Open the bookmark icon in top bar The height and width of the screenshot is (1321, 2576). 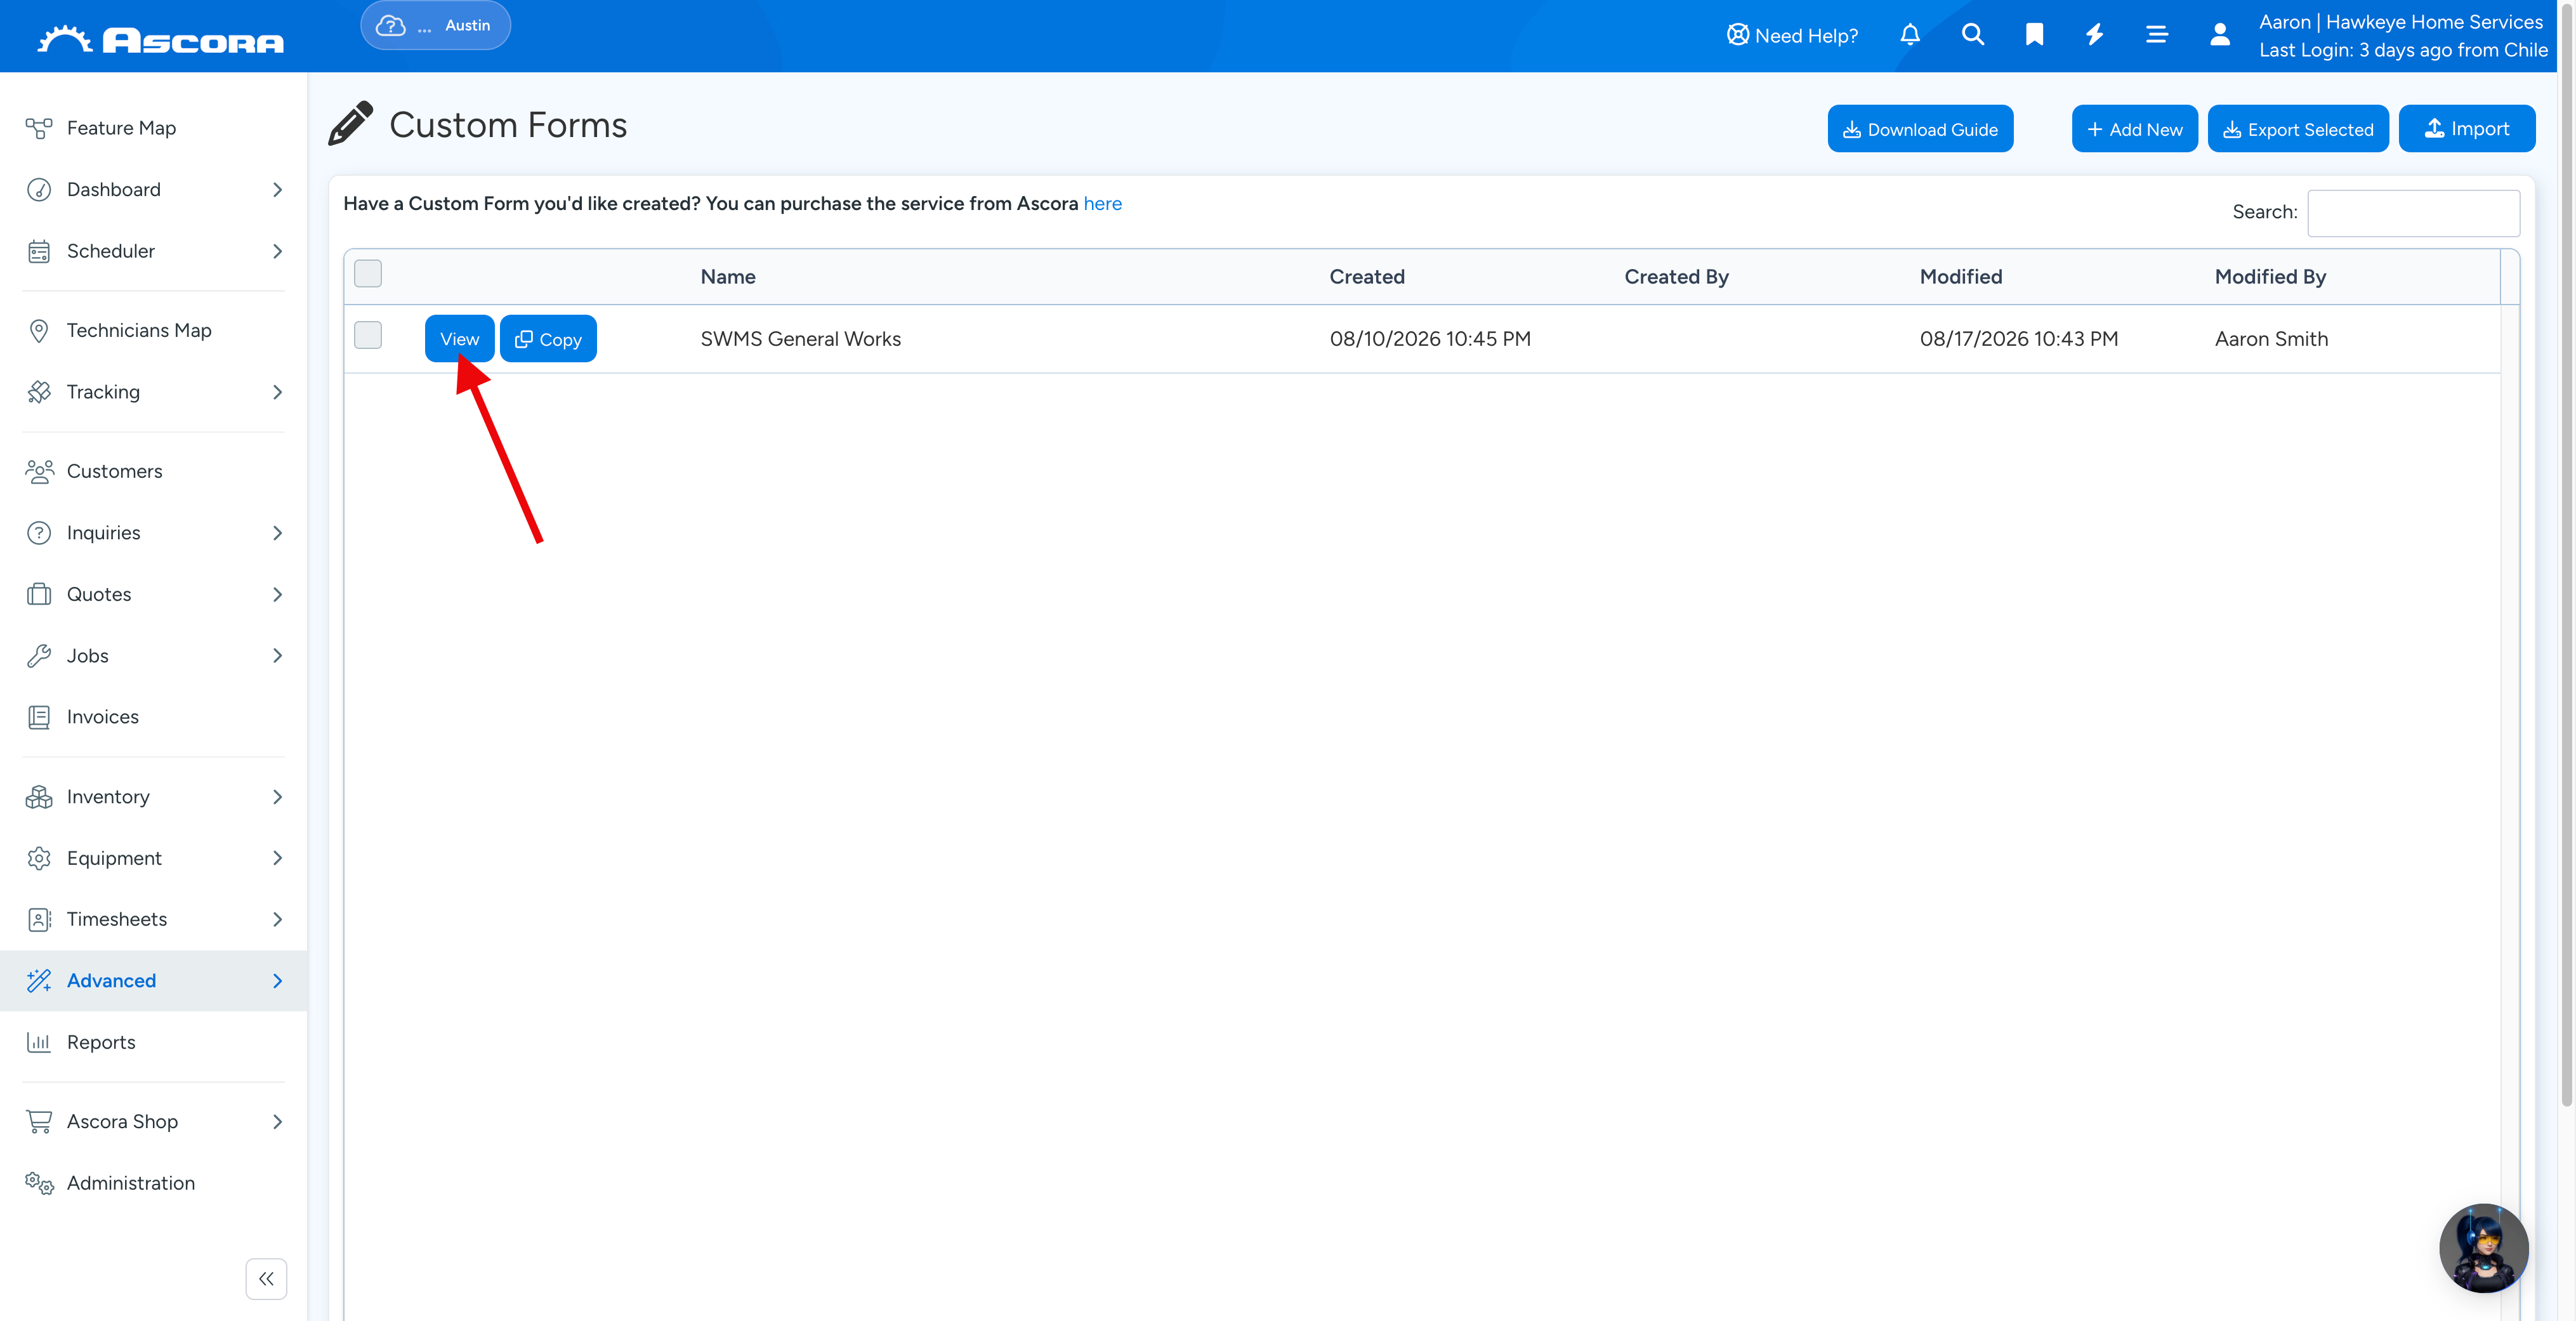point(2034,35)
